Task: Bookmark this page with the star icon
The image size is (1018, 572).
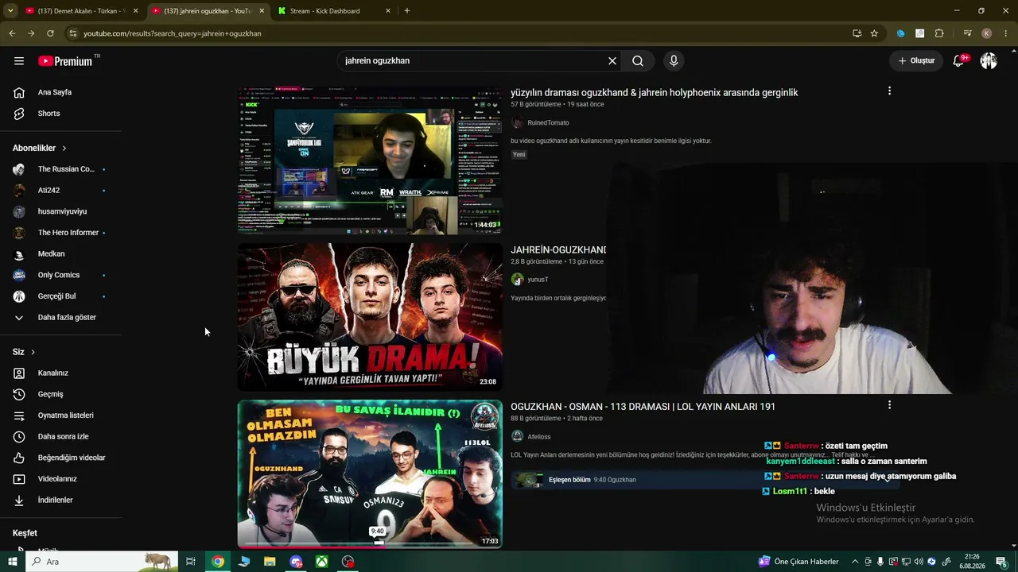Action: point(874,33)
